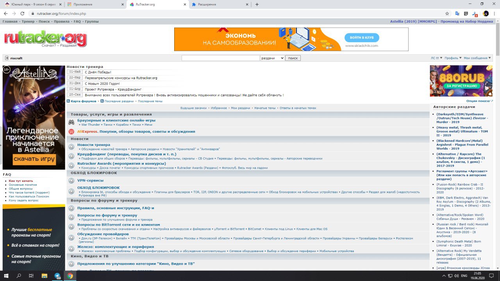This screenshot has height=281, width=500.
Task: Click the поиск search button
Action: (x=293, y=58)
